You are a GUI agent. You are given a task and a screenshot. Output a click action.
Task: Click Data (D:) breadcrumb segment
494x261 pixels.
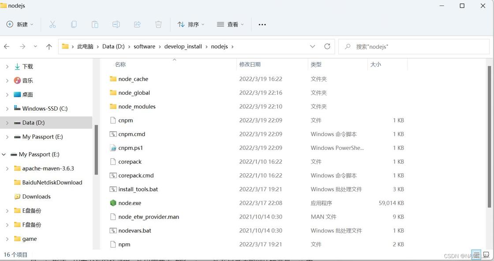[x=113, y=47]
